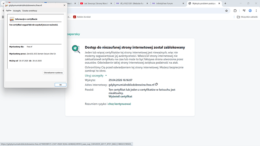
Task: Open the Adobe Acrobat bookmark
Action: point(82,17)
